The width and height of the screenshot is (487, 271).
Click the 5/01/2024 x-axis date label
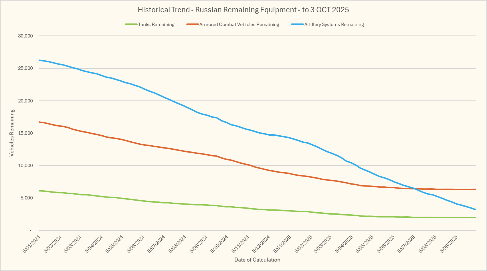point(31,244)
